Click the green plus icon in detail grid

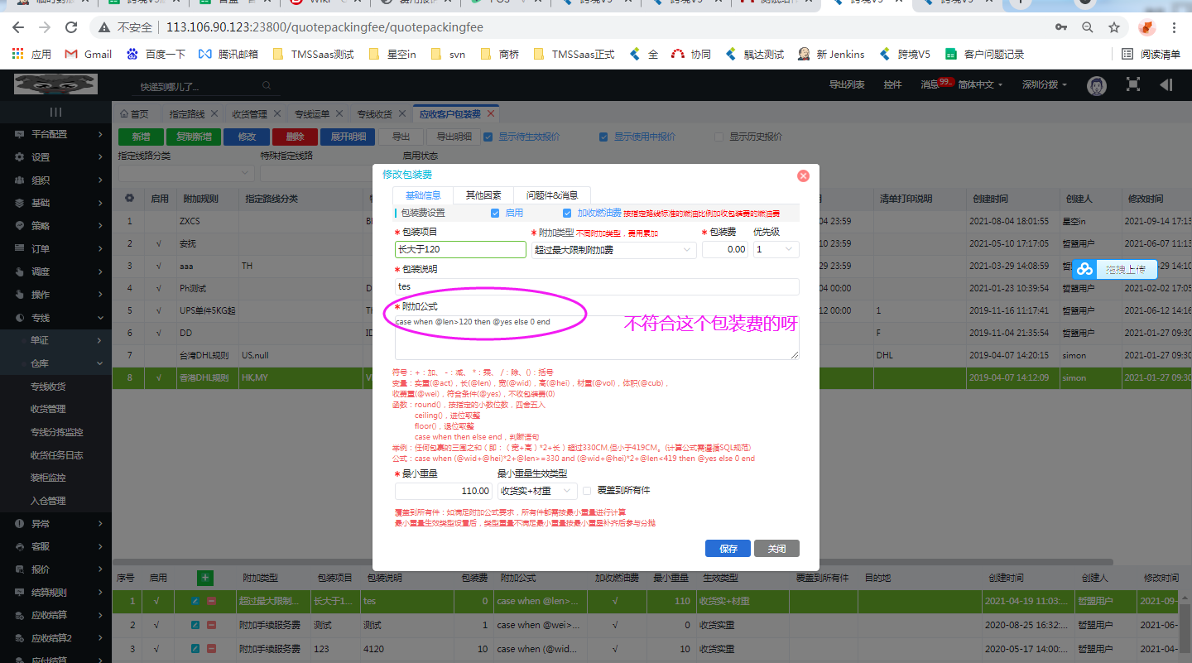pos(204,578)
